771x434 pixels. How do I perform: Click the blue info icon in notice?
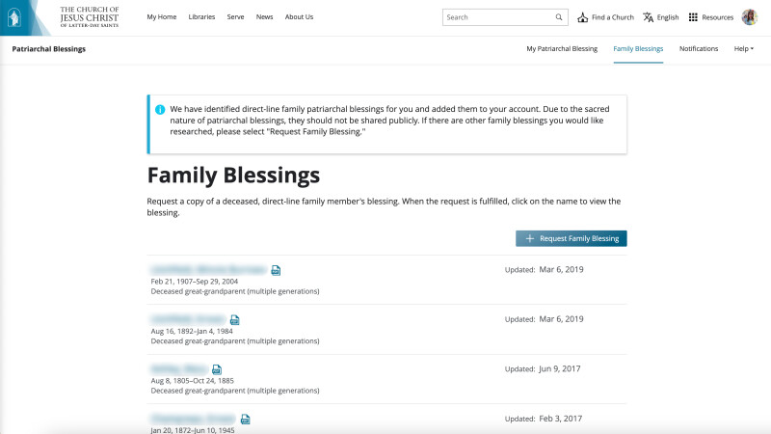pos(159,109)
